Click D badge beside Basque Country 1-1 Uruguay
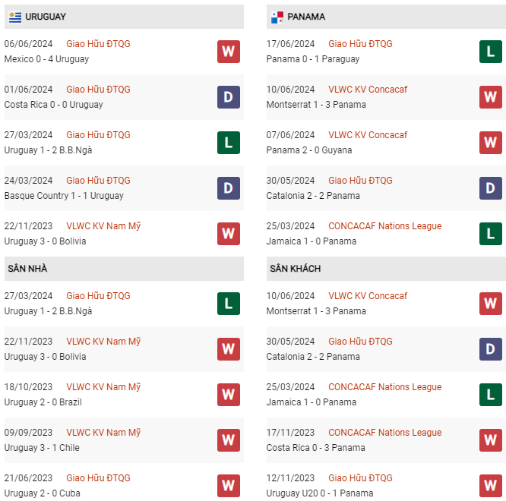The height and width of the screenshot is (501, 506). click(x=229, y=188)
